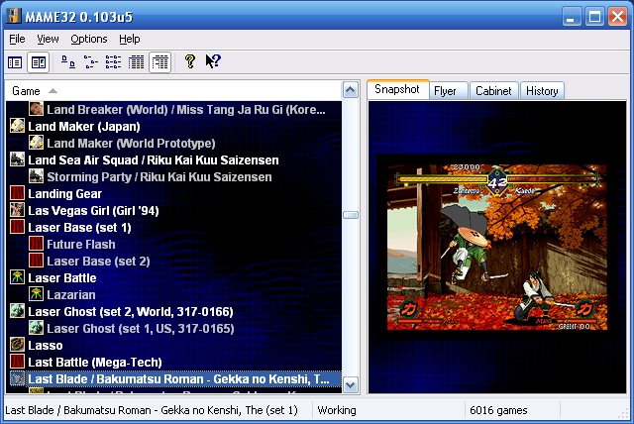Open the Options menu
The height and width of the screenshot is (424, 634).
point(89,40)
